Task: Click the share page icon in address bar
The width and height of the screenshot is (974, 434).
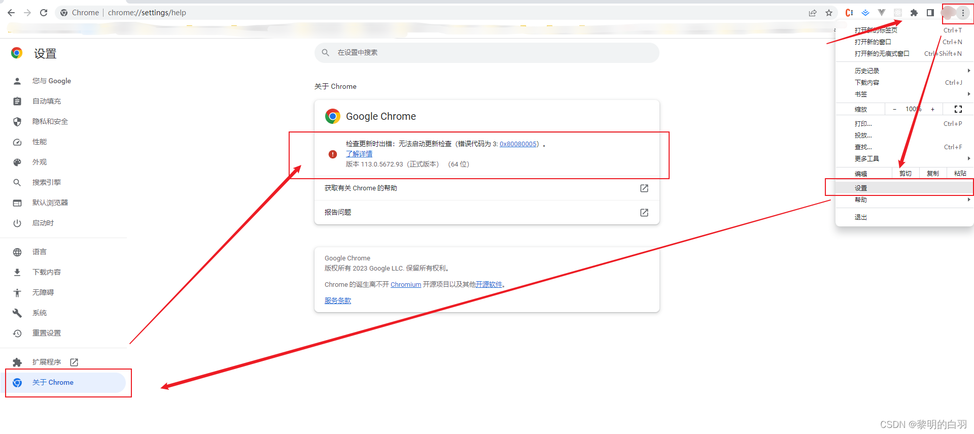Action: [x=813, y=13]
